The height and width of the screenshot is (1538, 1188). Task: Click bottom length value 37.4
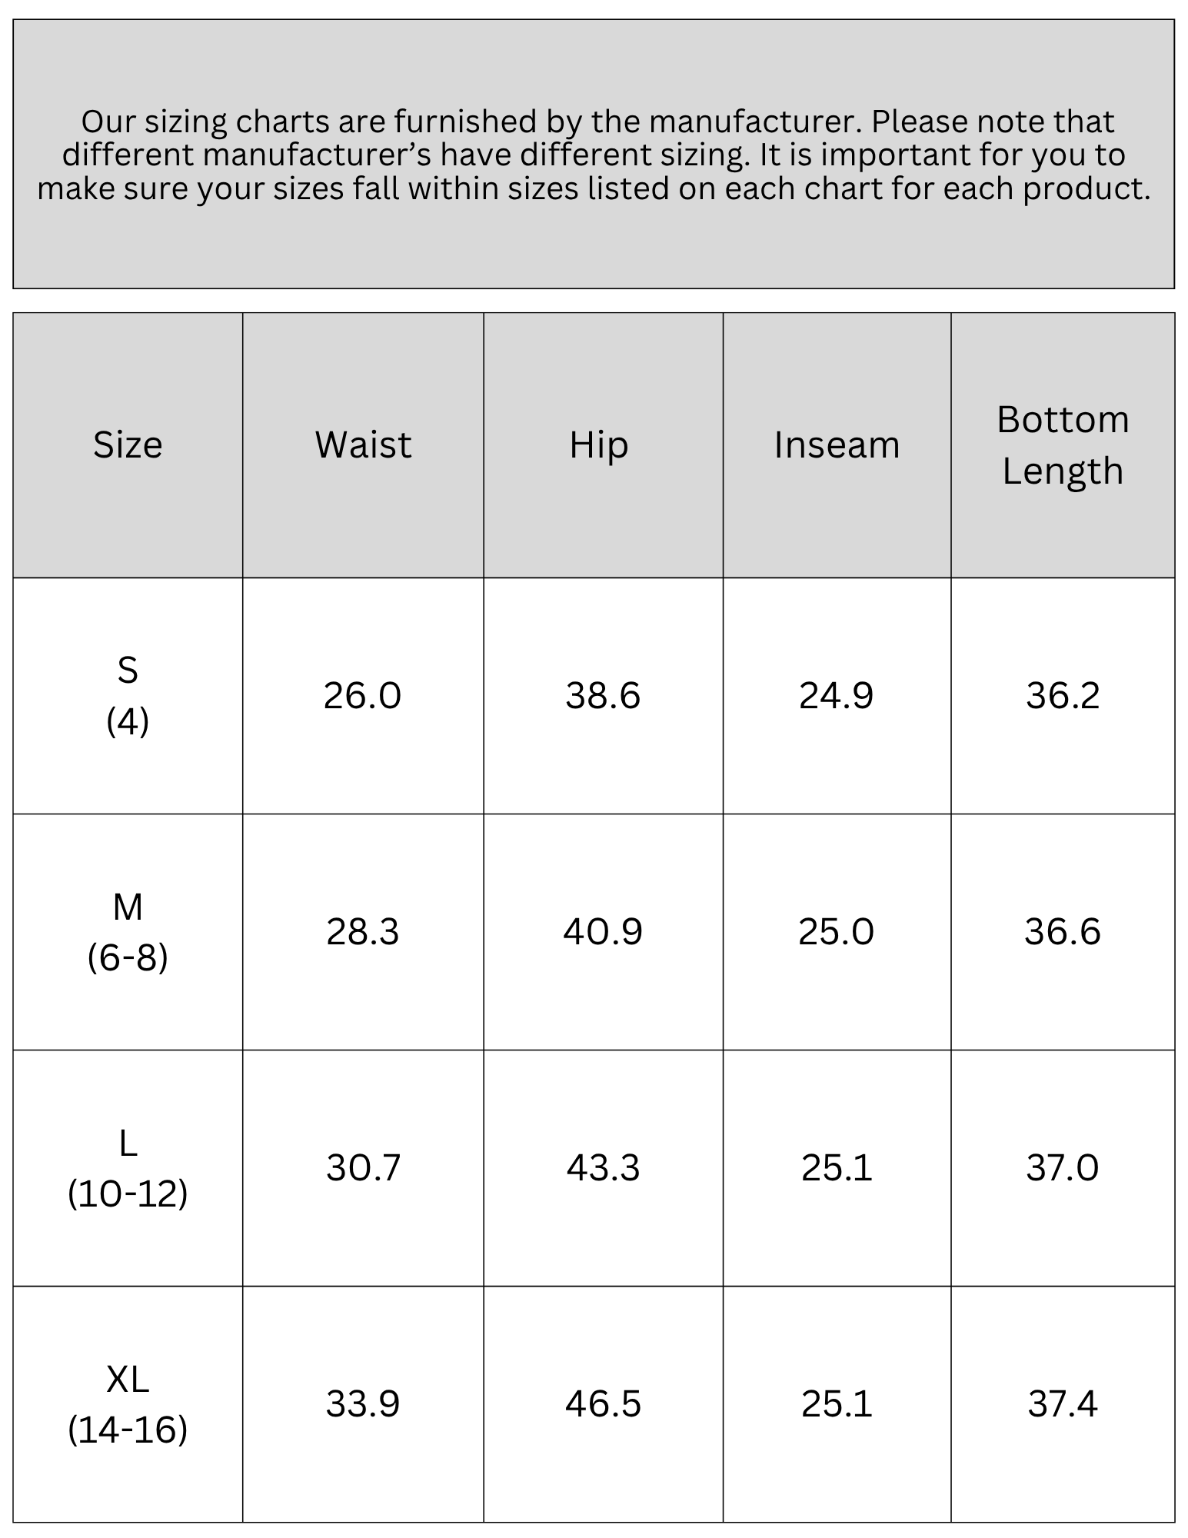1063,1403
